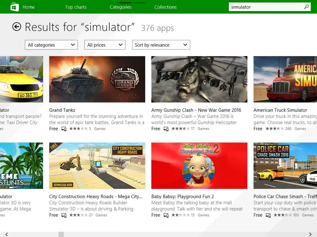The image size is (317, 237).
Task: Open City Construction Heavy Roads - Mega City title
Action: click(96, 197)
